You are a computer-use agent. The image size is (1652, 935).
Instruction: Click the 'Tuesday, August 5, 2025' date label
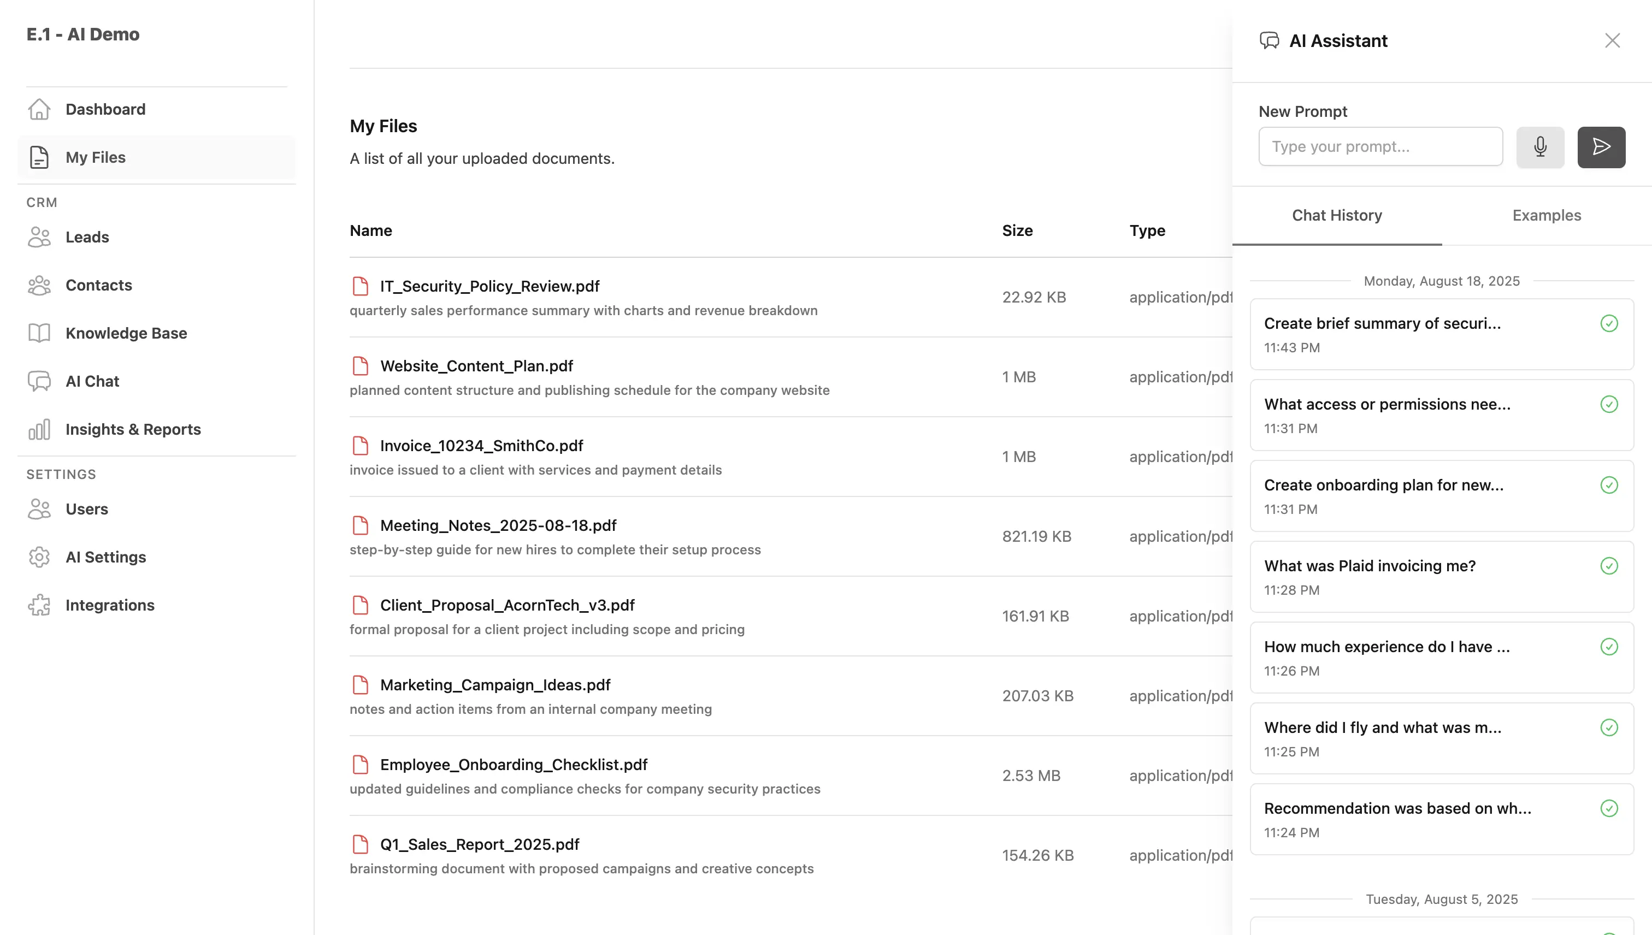1441,899
